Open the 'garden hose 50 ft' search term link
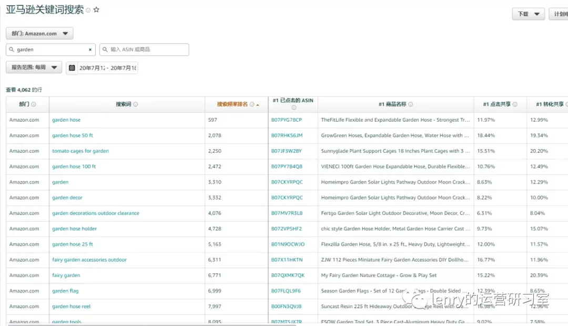Viewport: 568px width, 326px height. (73, 135)
